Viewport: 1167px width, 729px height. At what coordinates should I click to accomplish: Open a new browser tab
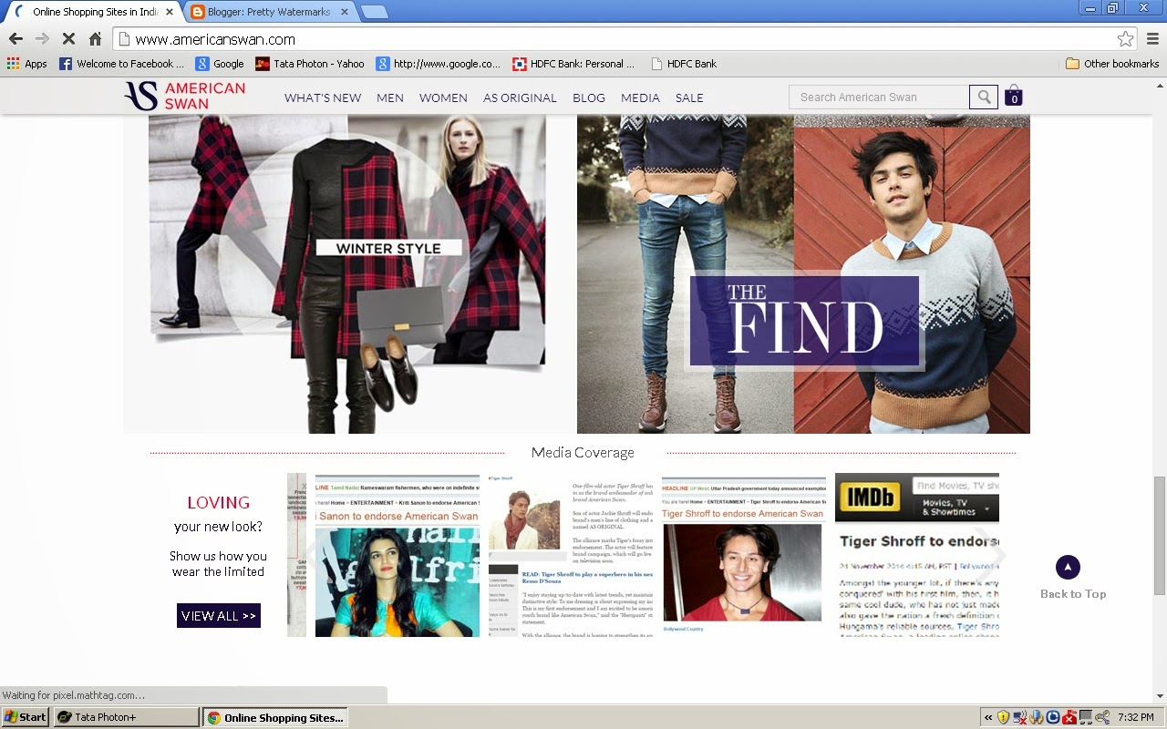click(374, 12)
